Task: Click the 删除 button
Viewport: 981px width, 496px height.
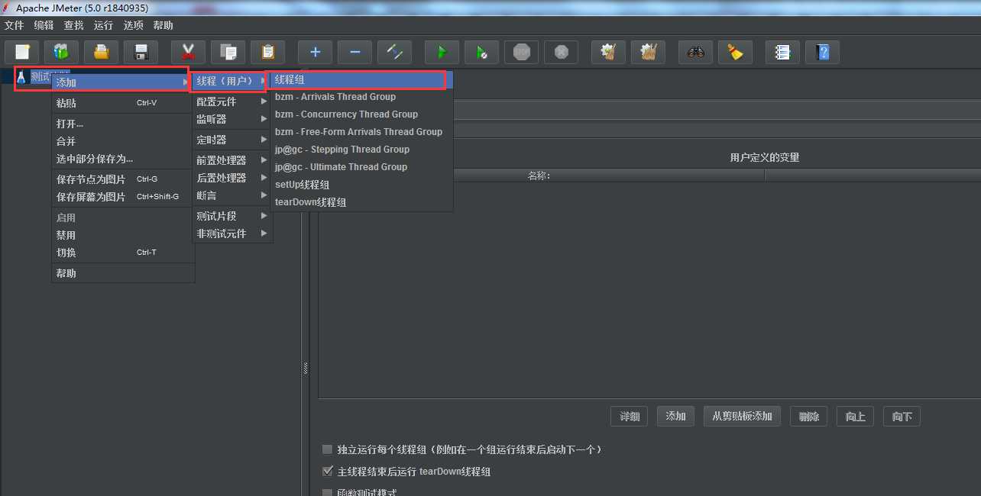Action: click(809, 417)
